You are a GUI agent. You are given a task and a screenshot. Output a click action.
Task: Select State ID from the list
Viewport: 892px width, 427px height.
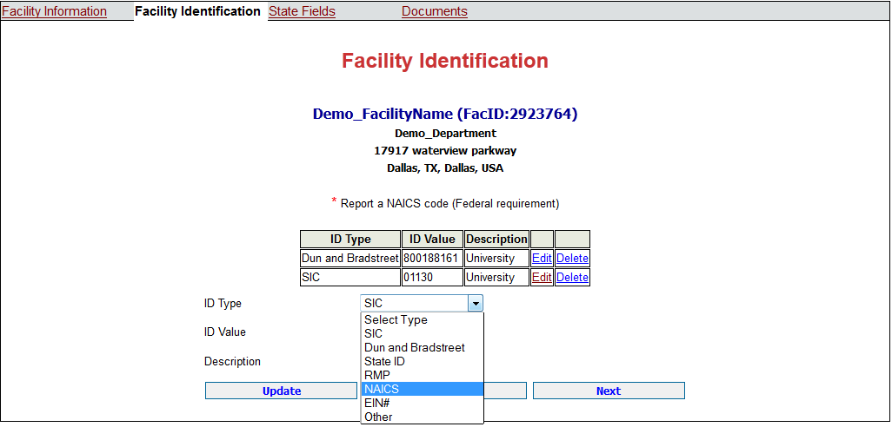click(x=423, y=361)
